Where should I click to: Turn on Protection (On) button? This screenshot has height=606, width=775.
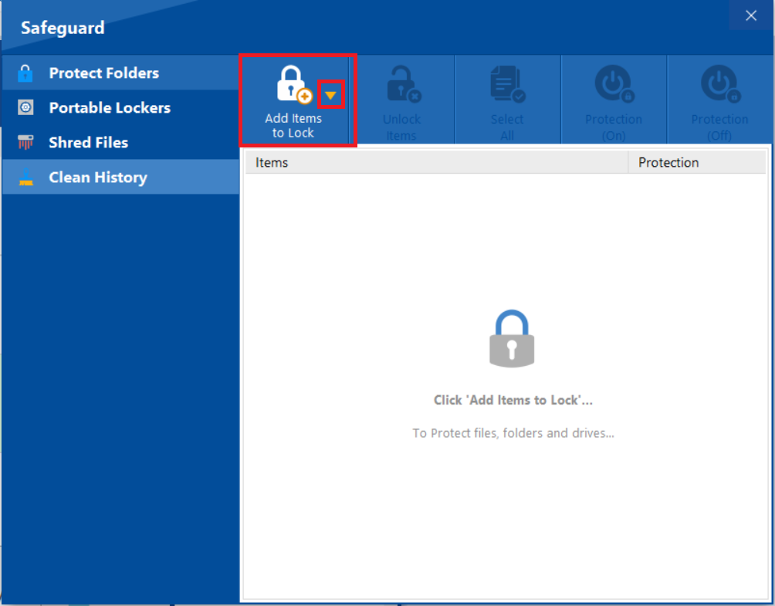pos(614,100)
